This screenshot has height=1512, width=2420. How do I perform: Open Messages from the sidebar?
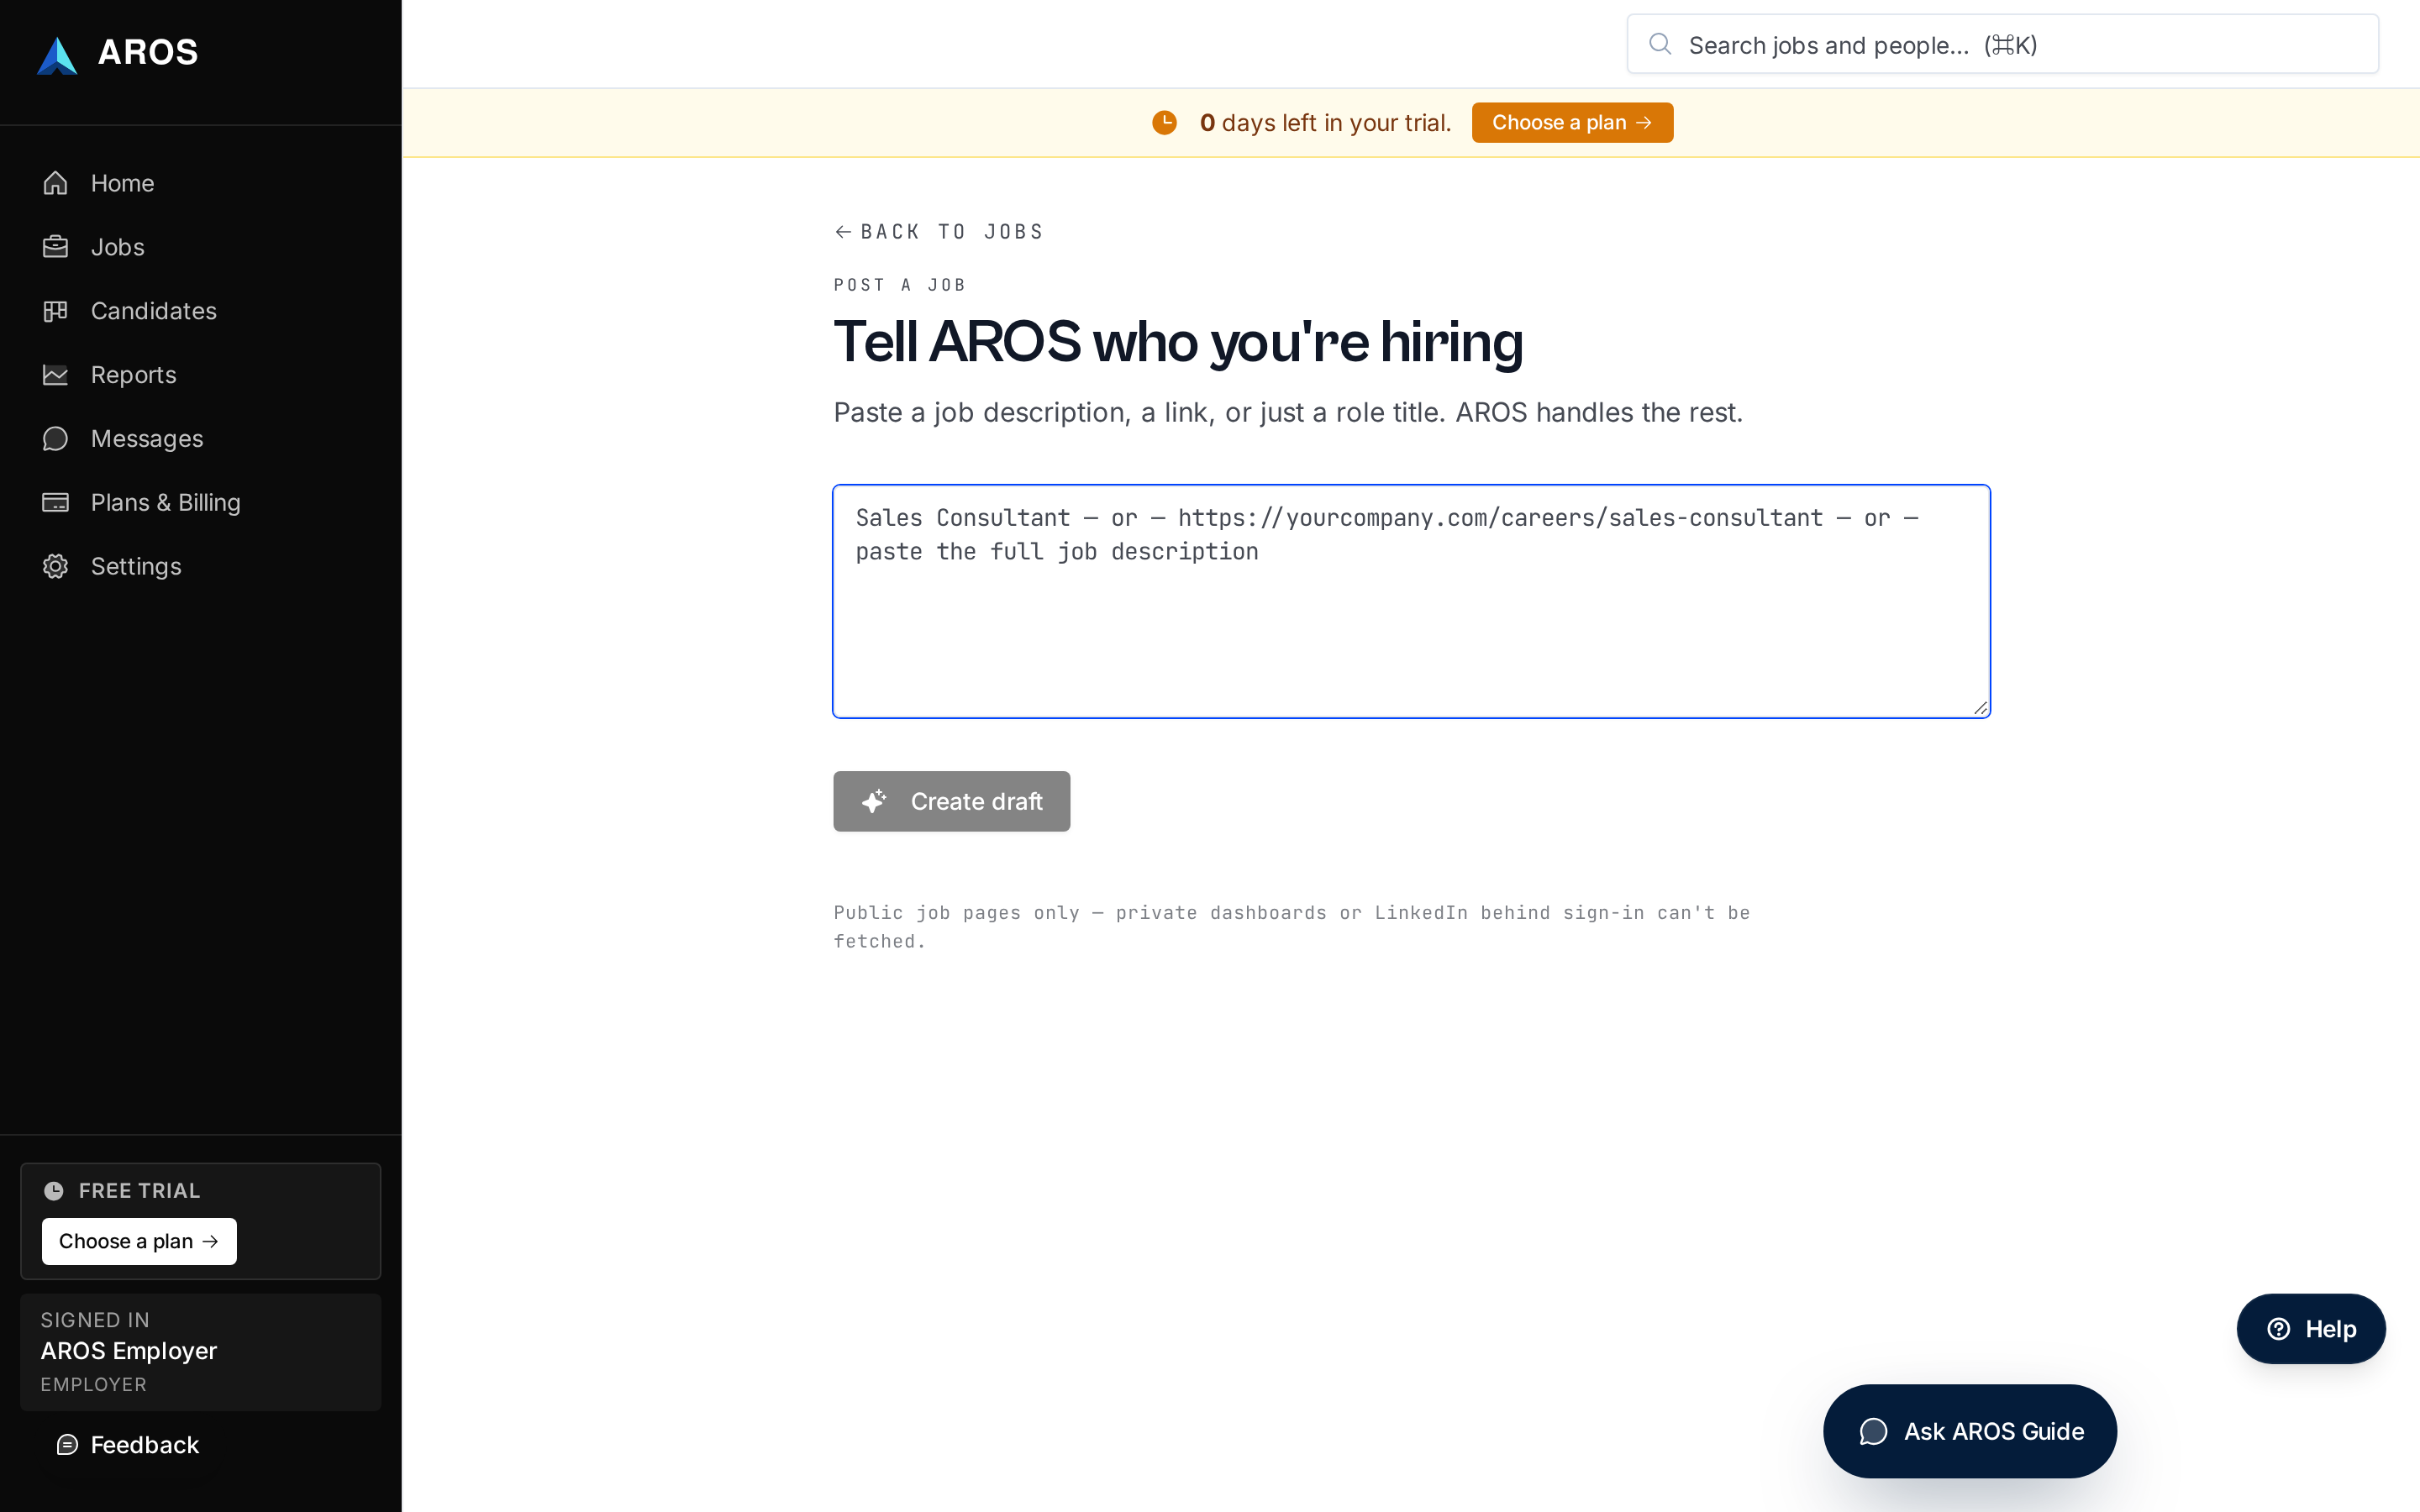(x=200, y=439)
